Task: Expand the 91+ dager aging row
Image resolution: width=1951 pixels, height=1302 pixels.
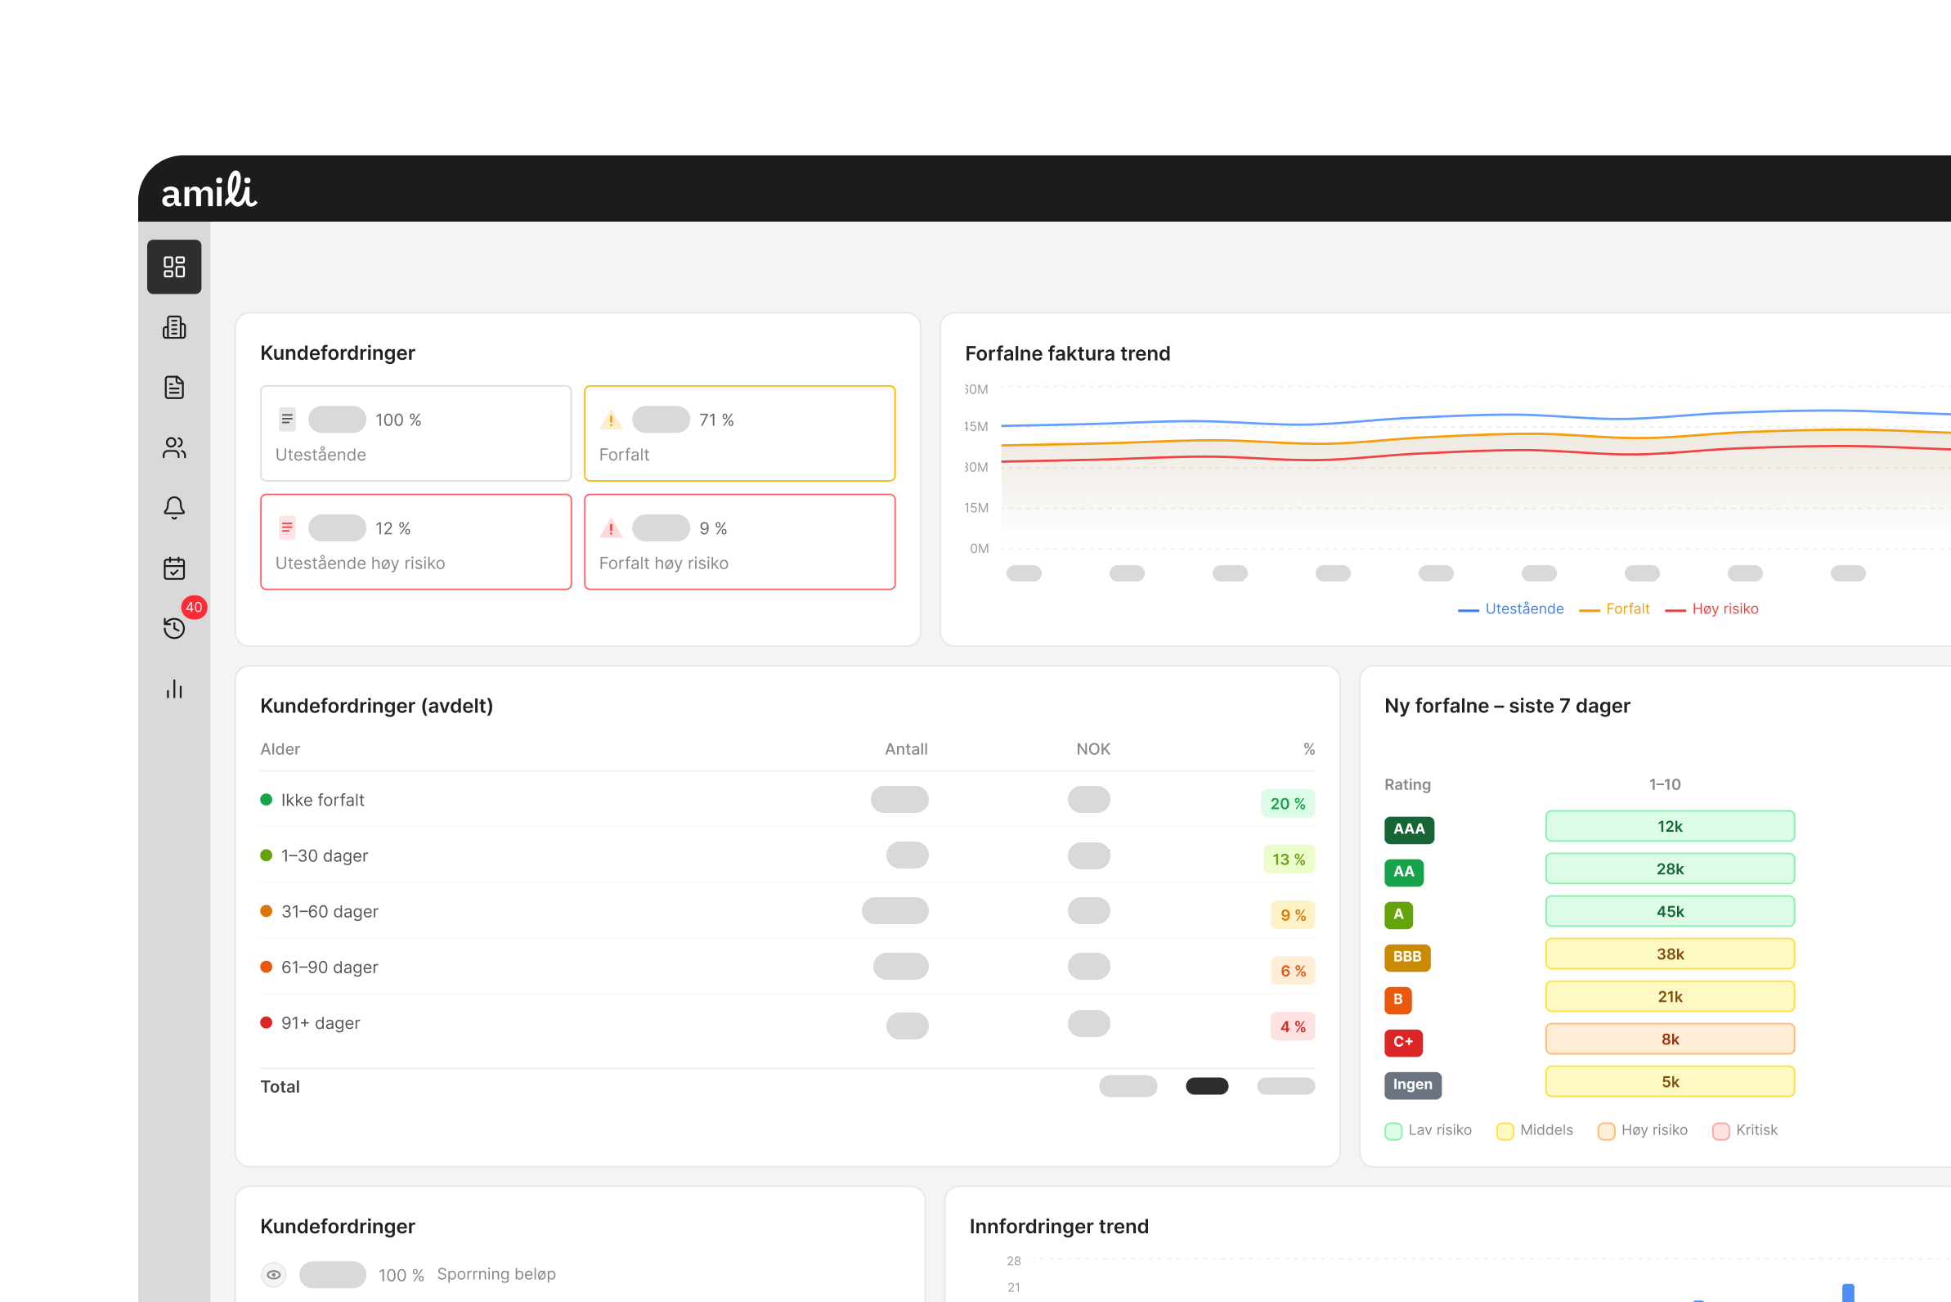Action: tap(321, 1022)
